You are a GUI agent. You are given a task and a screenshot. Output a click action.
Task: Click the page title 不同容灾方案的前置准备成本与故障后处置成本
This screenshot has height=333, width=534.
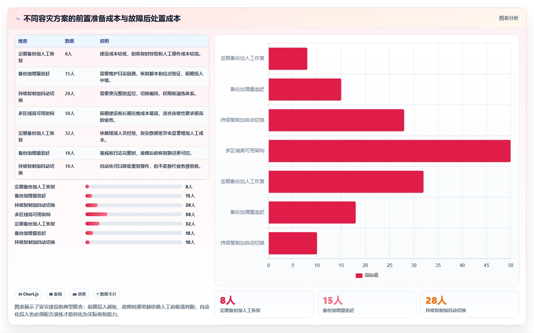coord(102,19)
